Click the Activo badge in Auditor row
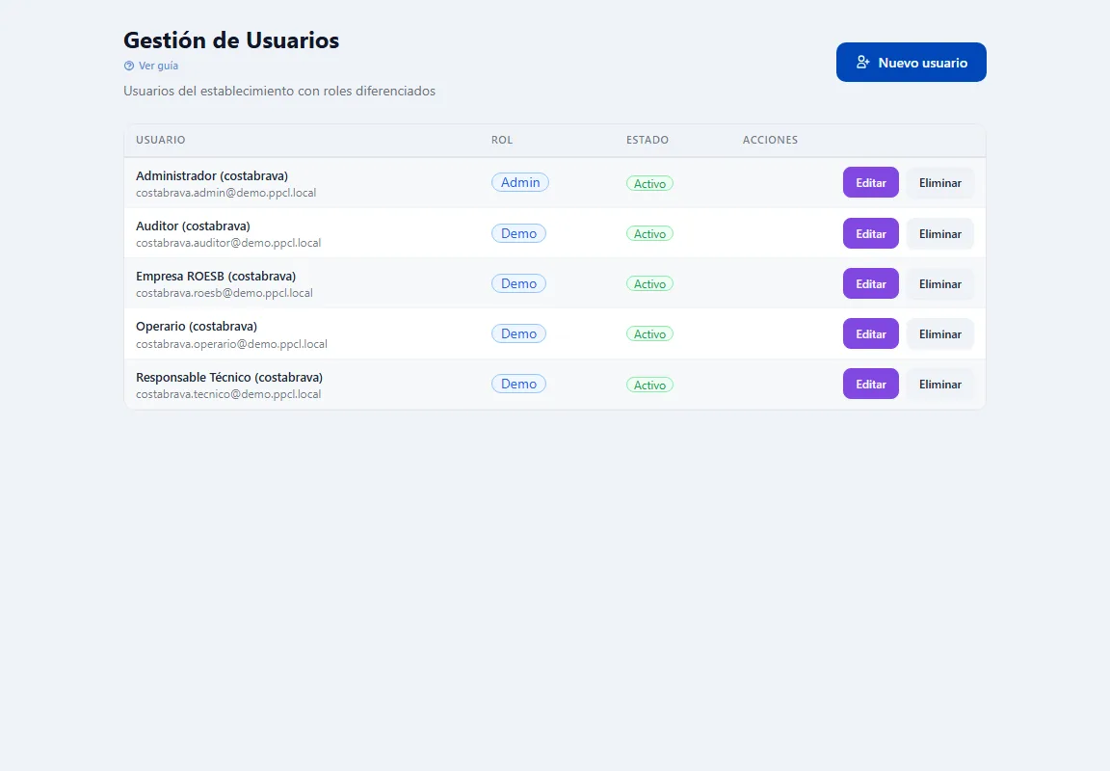Image resolution: width=1110 pixels, height=771 pixels. tap(649, 233)
